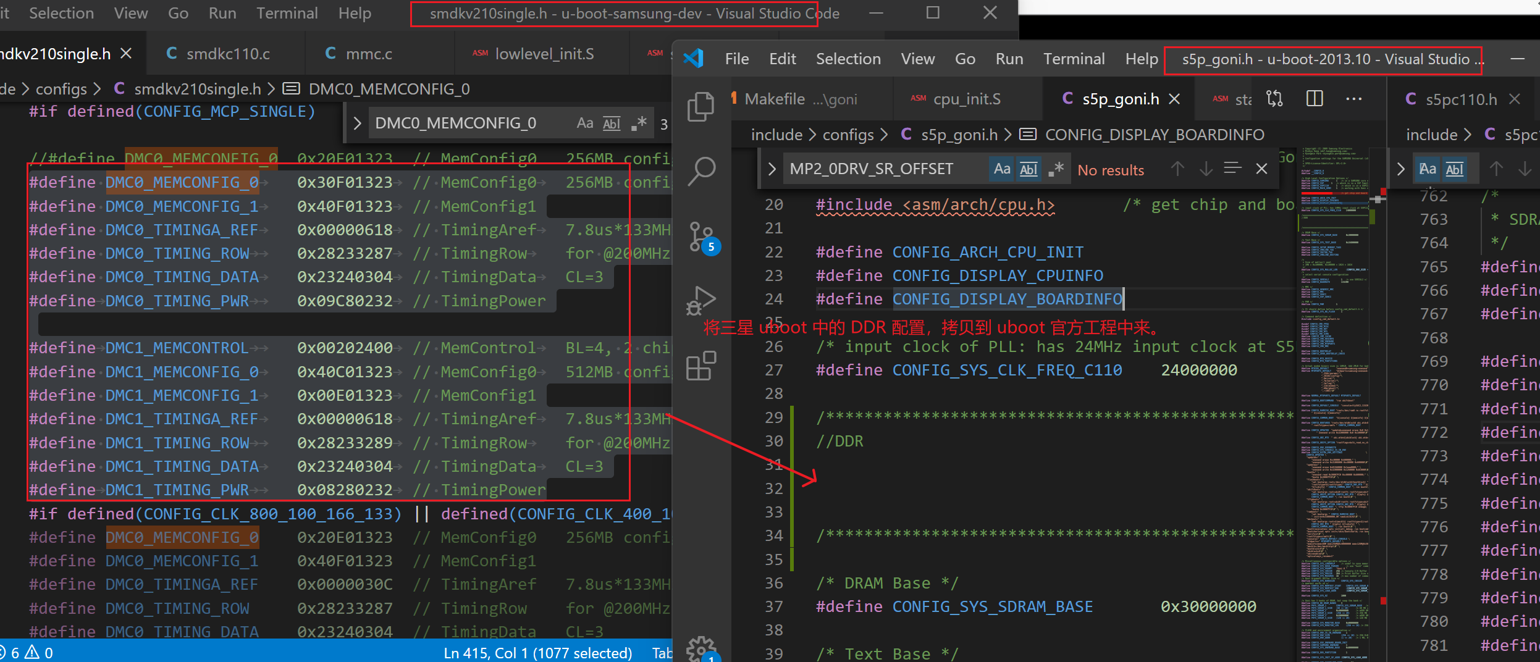
Task: Toggle Match Whole Word in s5p_goni.h find
Action: [1029, 169]
